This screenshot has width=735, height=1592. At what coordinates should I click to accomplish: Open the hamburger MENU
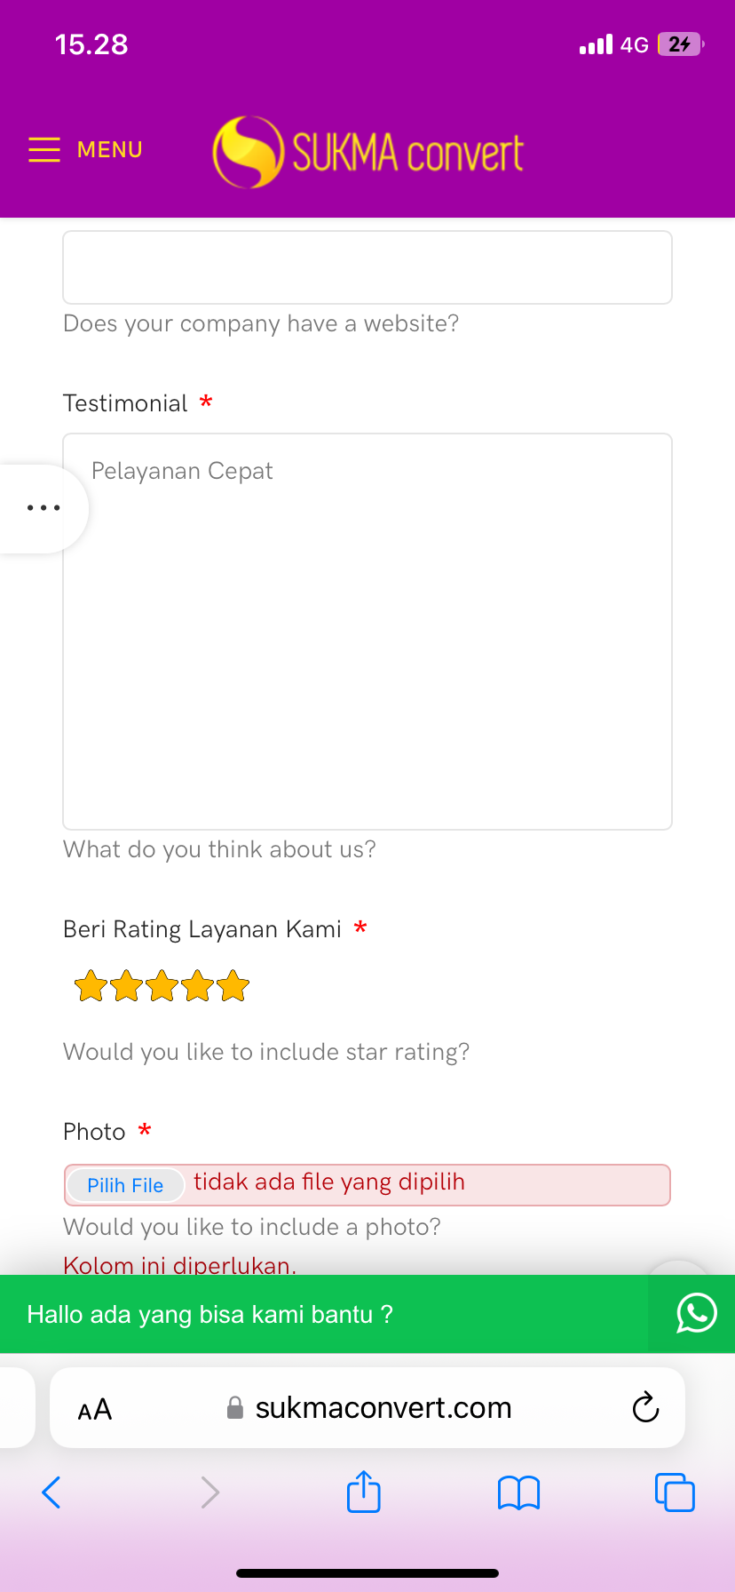click(85, 150)
